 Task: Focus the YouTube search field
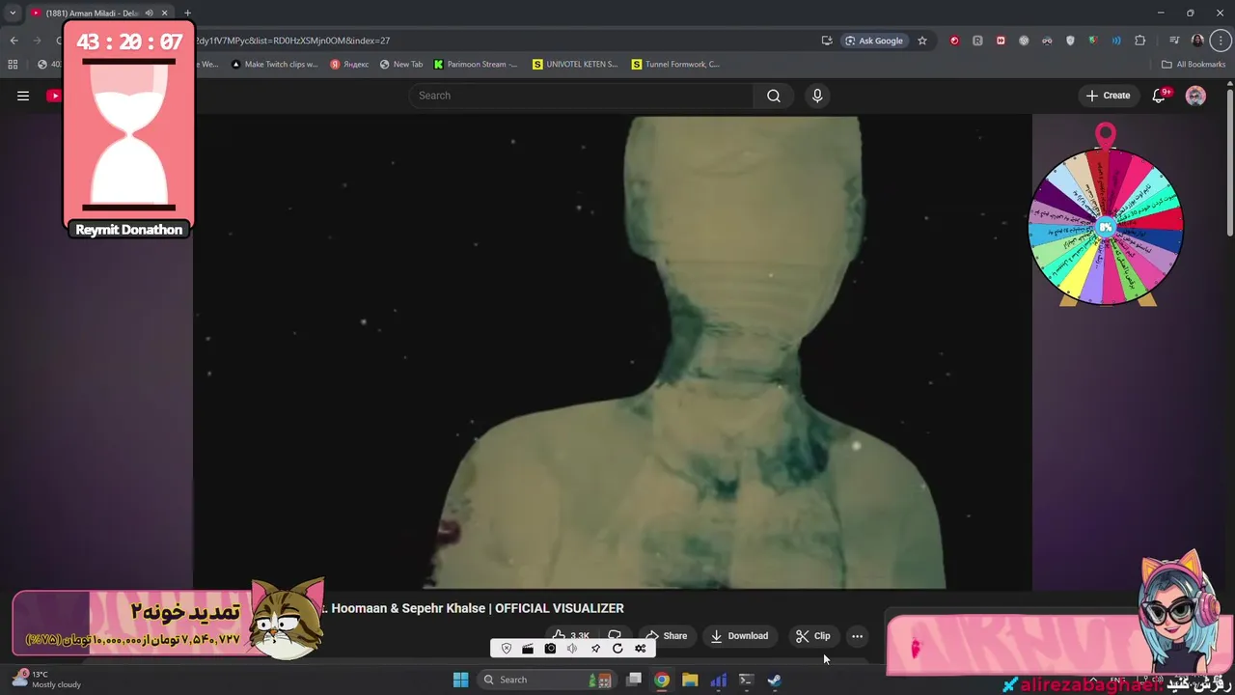click(x=581, y=96)
